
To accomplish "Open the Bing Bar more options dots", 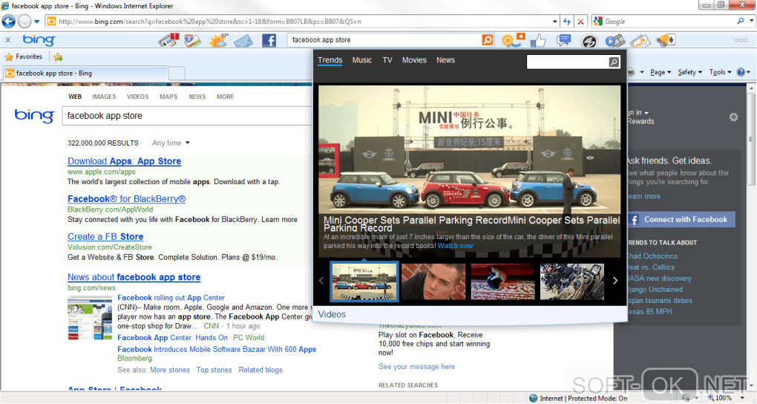I will [x=741, y=41].
